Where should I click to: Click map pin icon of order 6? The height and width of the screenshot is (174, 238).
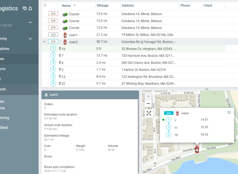[x=60, y=62]
